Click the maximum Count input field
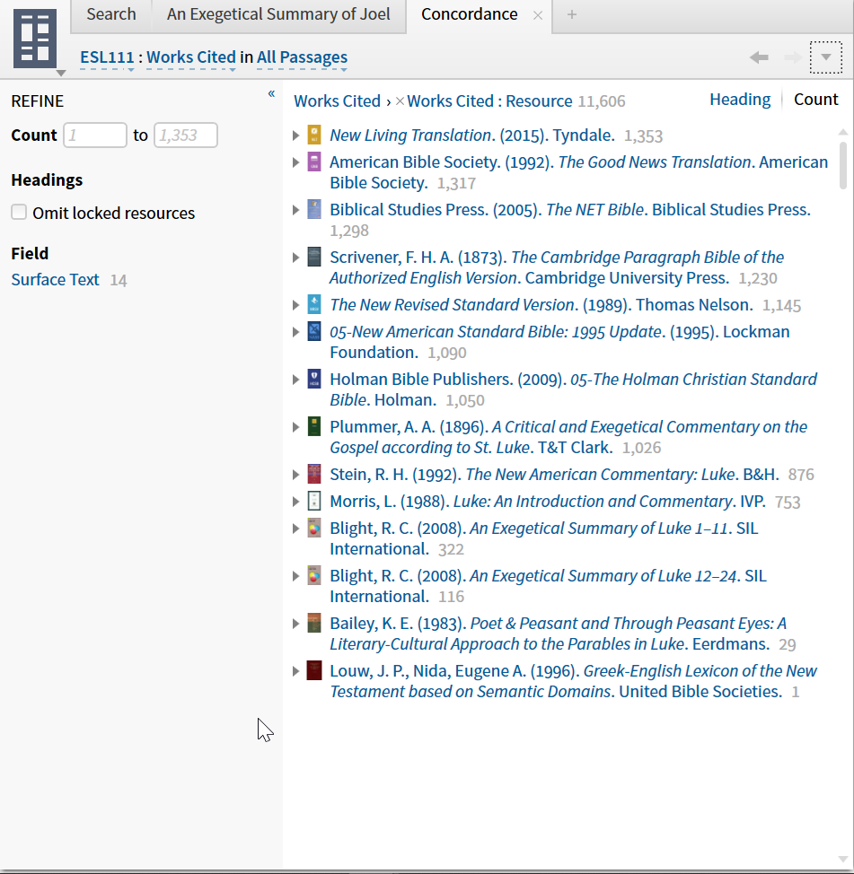Screen dimensions: 854x874 click(x=186, y=135)
